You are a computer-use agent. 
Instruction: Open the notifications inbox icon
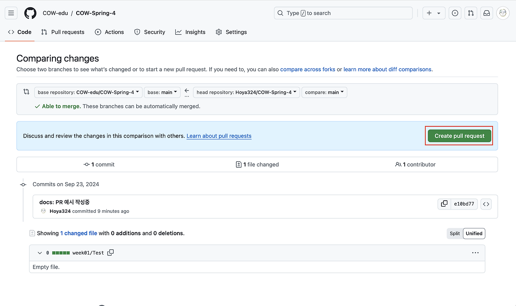pos(487,13)
